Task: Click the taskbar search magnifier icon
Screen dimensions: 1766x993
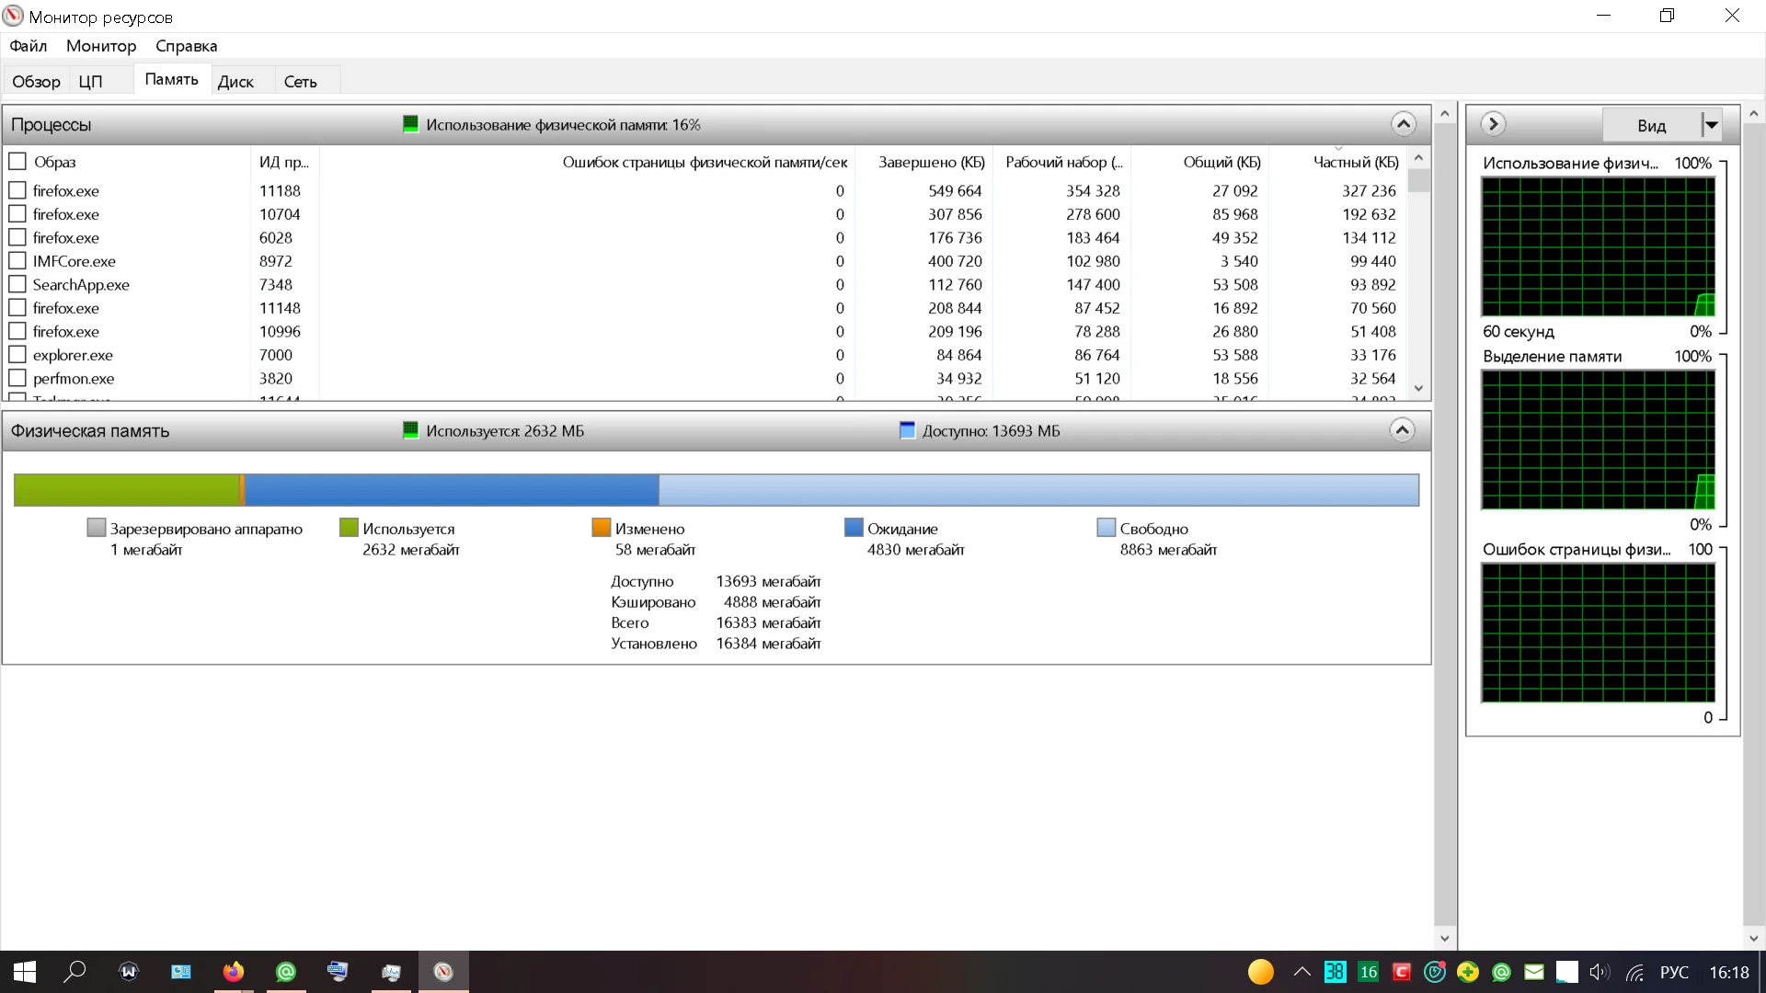Action: point(75,972)
